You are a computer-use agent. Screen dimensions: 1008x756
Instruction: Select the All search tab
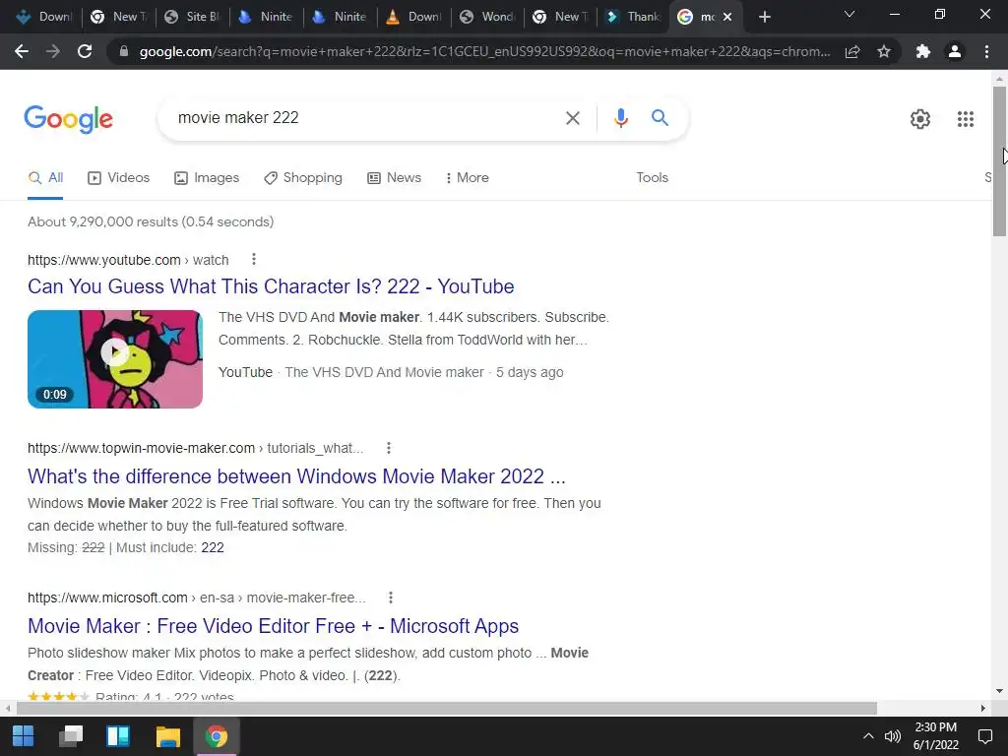(x=45, y=177)
